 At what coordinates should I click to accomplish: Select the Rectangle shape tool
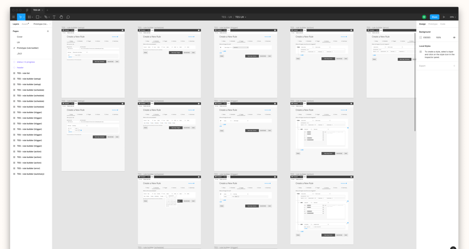click(37, 17)
